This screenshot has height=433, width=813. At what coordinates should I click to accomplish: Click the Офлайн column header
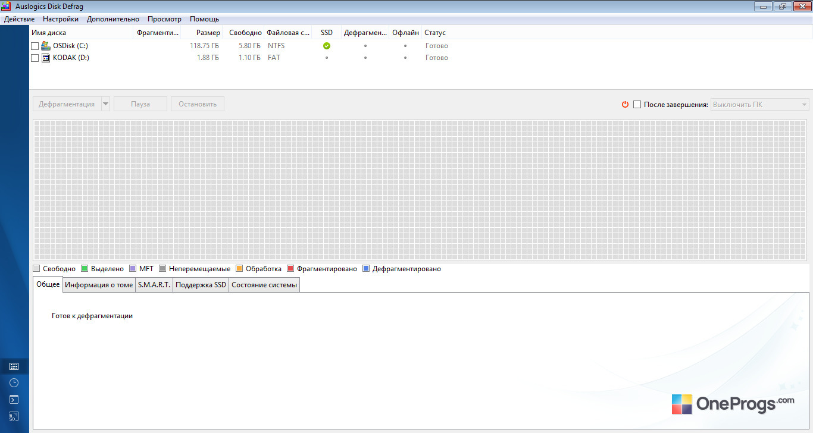pyautogui.click(x=406, y=33)
